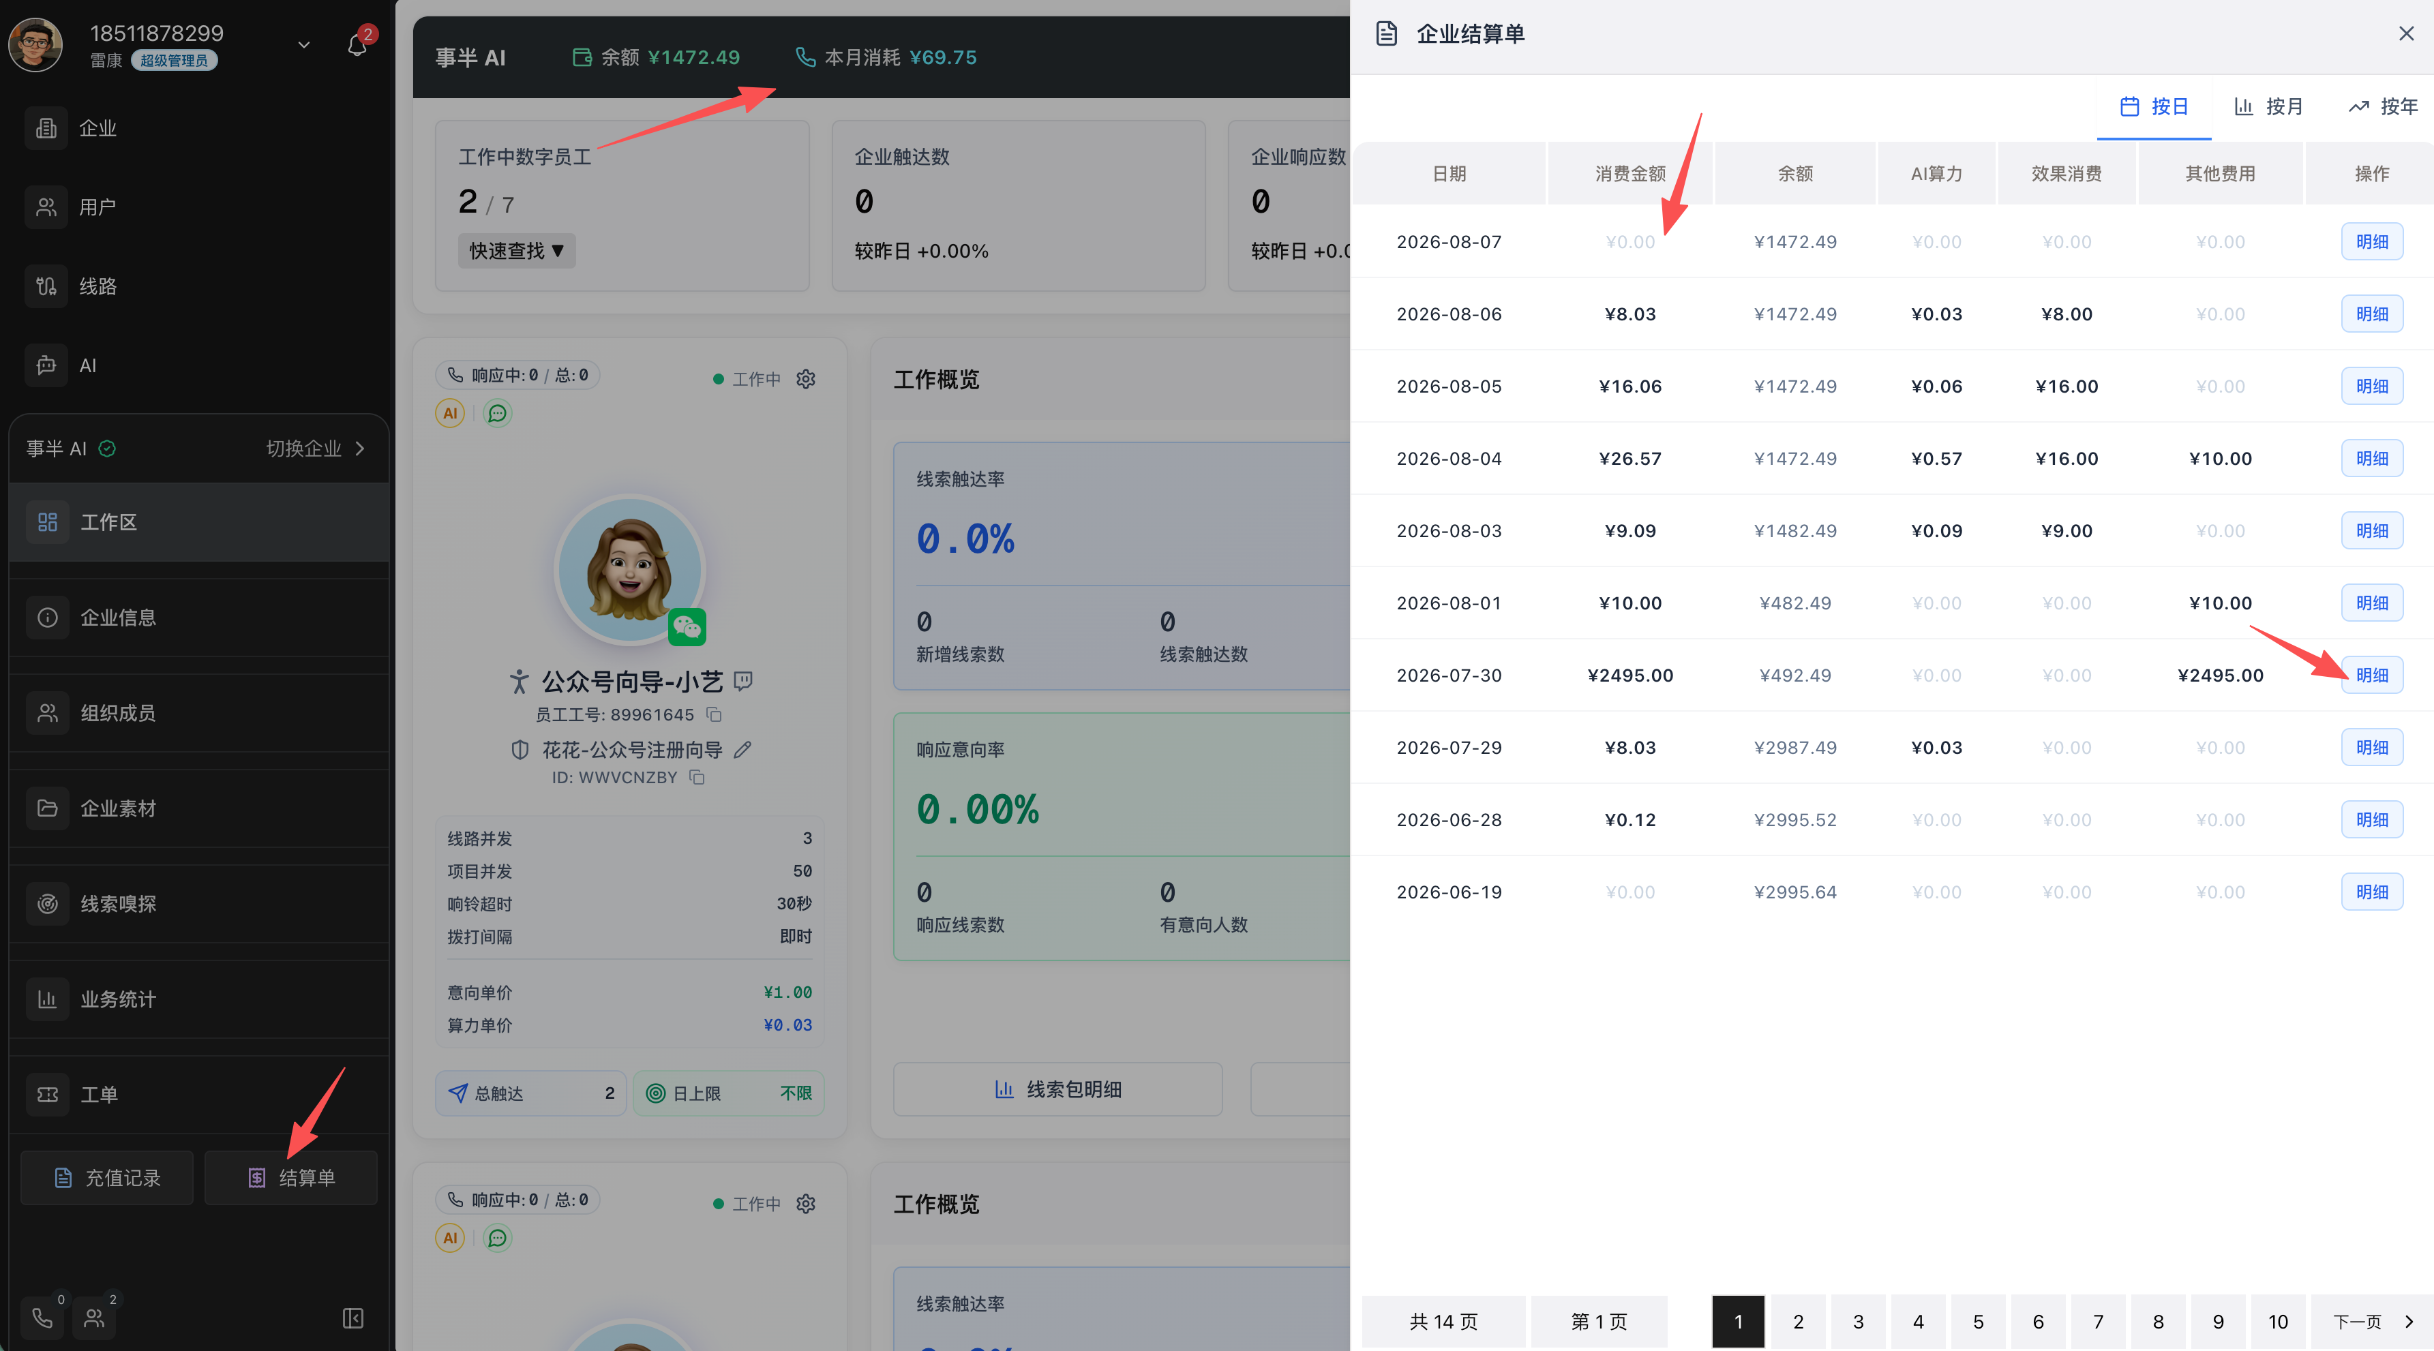Viewport: 2434px width, 1351px height.
Task: Click the 共 14 页 page count
Action: pos(1444,1322)
